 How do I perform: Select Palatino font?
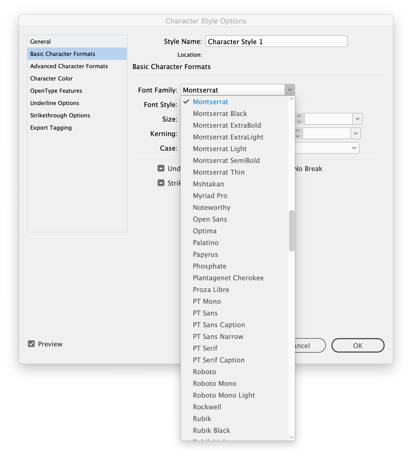235,243
